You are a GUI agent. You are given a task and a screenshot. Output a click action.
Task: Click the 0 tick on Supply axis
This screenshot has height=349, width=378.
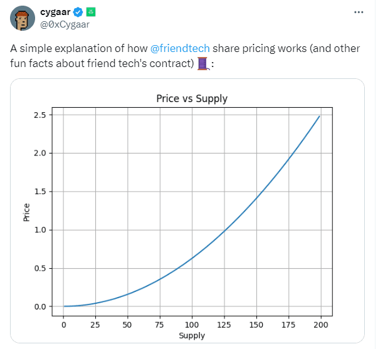pos(63,326)
